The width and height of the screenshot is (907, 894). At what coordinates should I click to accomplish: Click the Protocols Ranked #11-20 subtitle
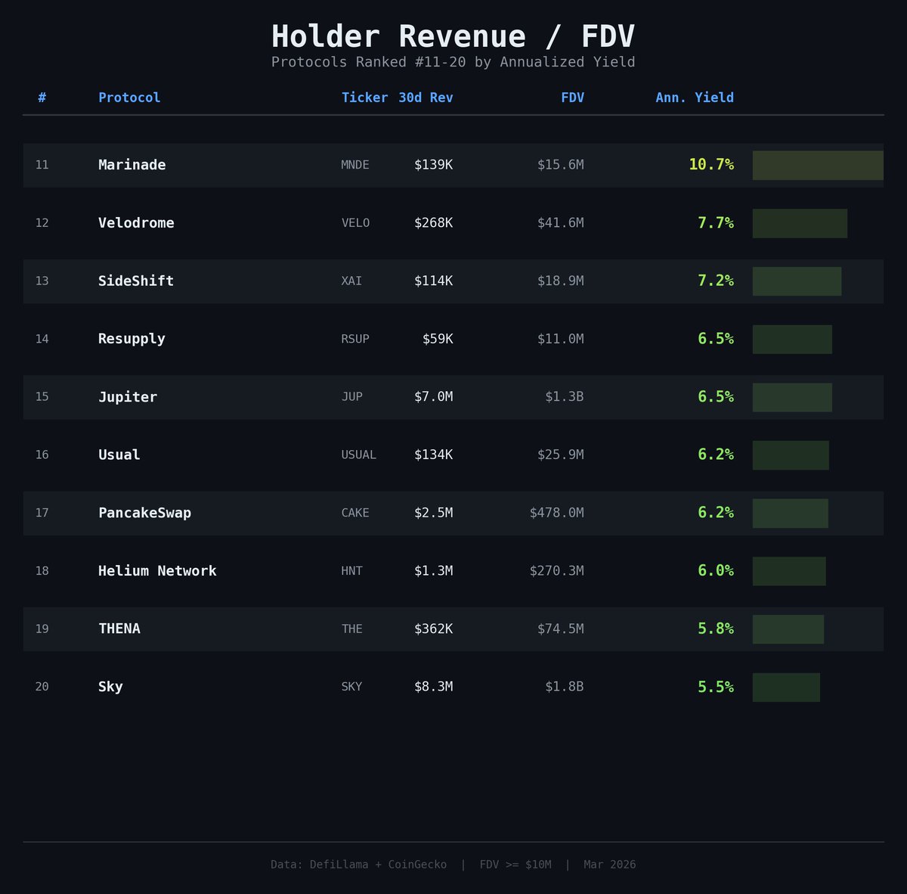(453, 62)
